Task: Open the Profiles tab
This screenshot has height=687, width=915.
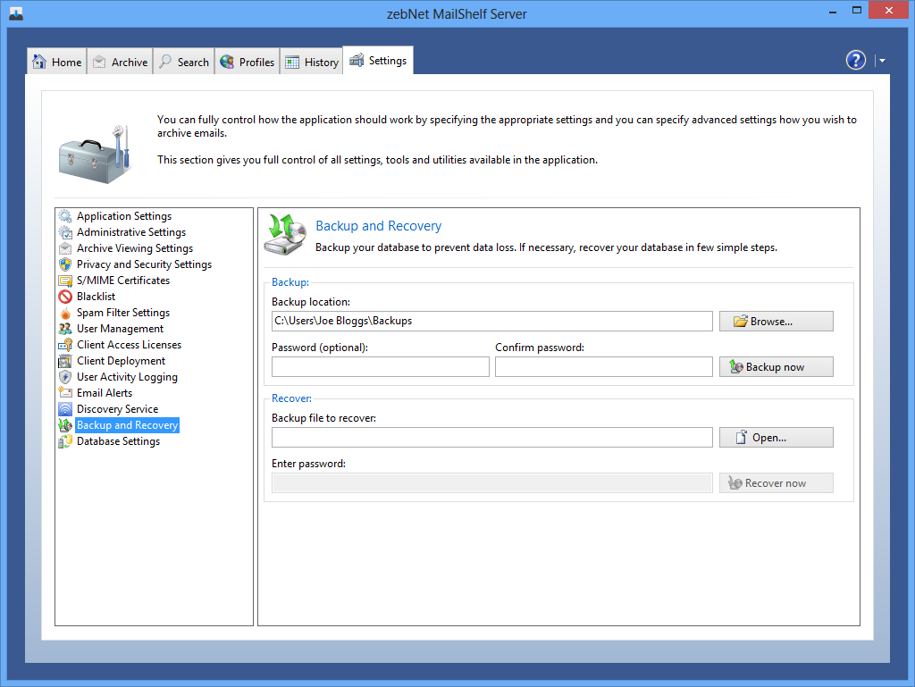Action: coord(248,62)
